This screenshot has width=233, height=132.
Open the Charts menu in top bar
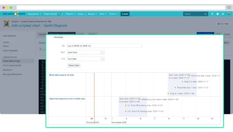point(113,14)
